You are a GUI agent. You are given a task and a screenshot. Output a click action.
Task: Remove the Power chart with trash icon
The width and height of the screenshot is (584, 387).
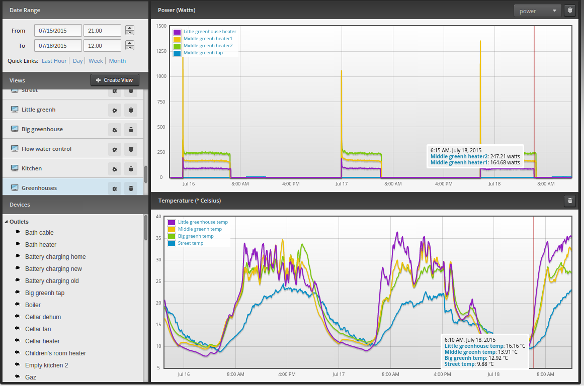570,11
